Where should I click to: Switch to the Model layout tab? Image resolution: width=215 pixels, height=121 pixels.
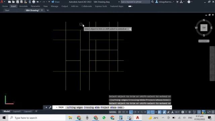7,111
